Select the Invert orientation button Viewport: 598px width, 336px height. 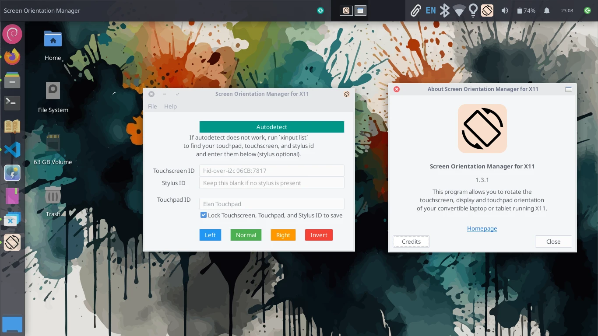[x=319, y=235]
